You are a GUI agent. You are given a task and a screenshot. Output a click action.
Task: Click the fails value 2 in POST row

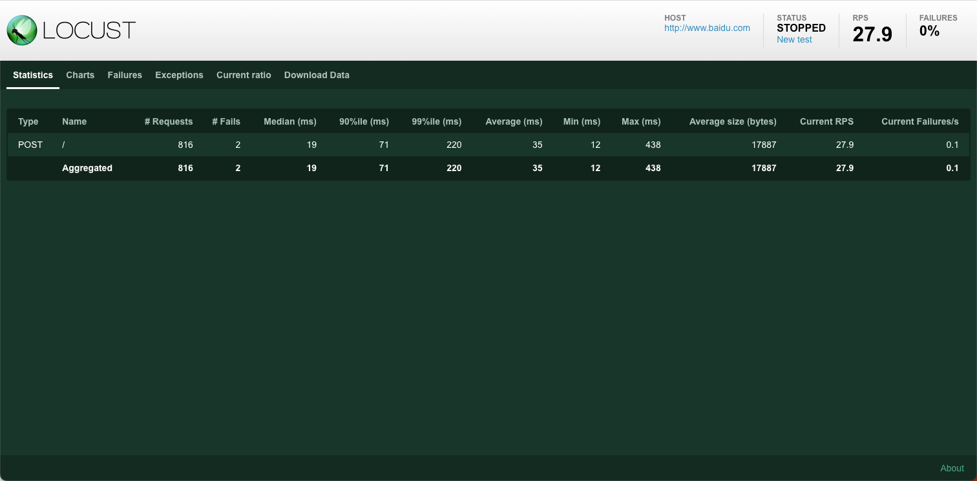(x=238, y=145)
